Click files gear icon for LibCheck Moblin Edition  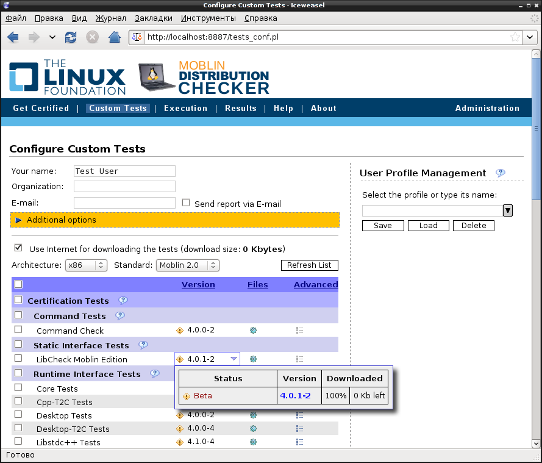[x=254, y=359]
